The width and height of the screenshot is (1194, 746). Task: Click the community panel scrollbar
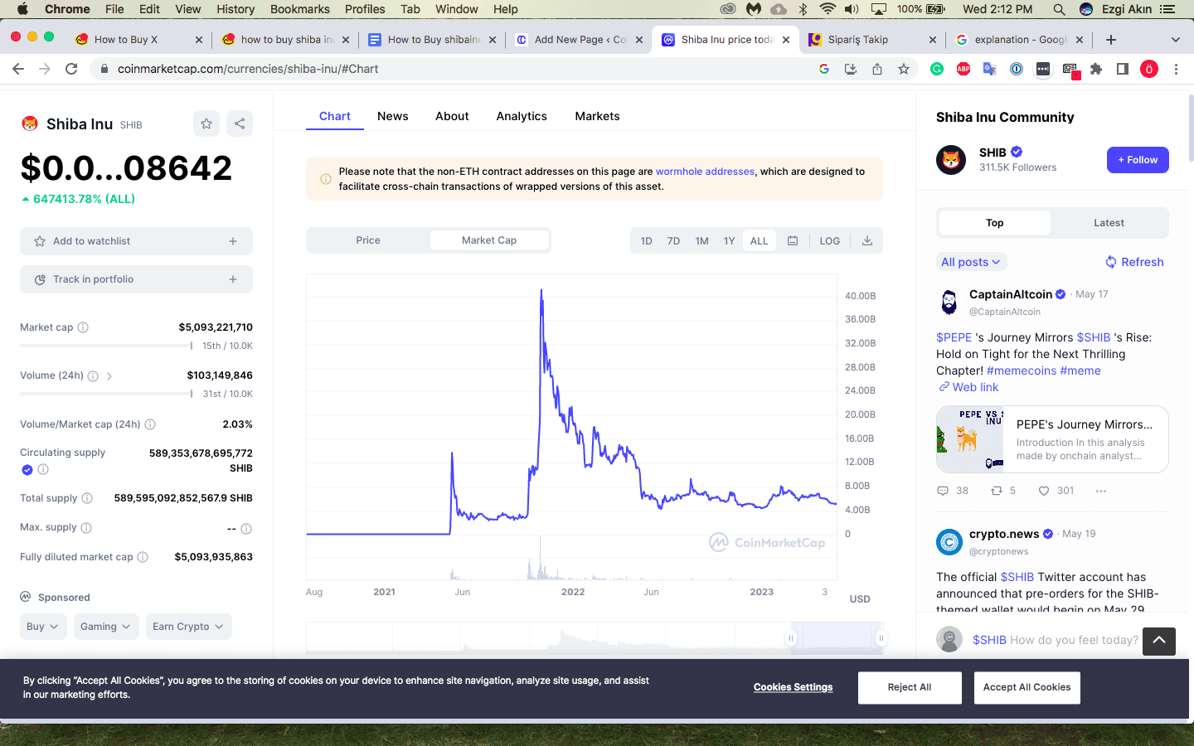(x=1191, y=128)
